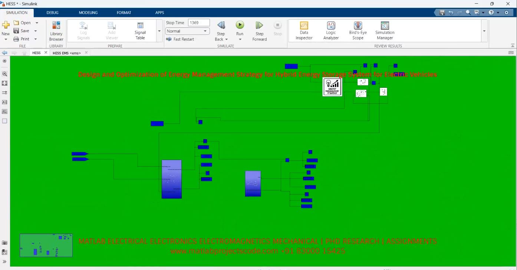Image resolution: width=517 pixels, height=270 pixels.
Task: Expand the Print options dropdown
Action: [35, 39]
